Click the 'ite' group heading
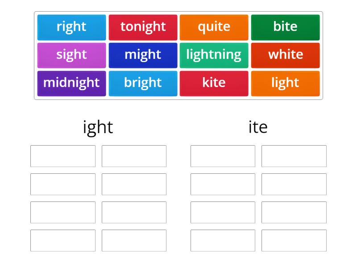 point(258,127)
